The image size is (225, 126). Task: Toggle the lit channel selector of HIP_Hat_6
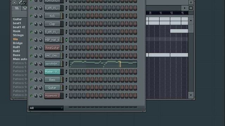66,40
